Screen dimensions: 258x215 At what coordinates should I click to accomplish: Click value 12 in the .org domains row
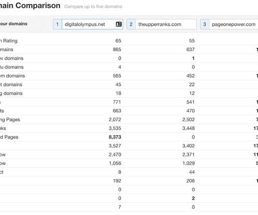pyautogui.click(x=192, y=93)
